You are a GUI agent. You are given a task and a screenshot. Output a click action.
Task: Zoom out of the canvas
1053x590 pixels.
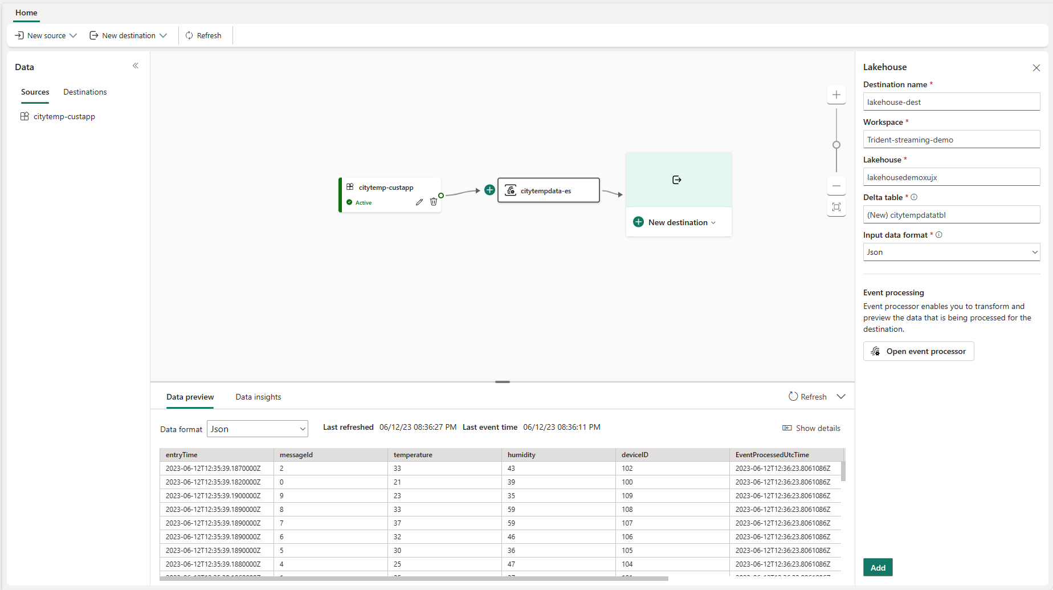pyautogui.click(x=836, y=185)
